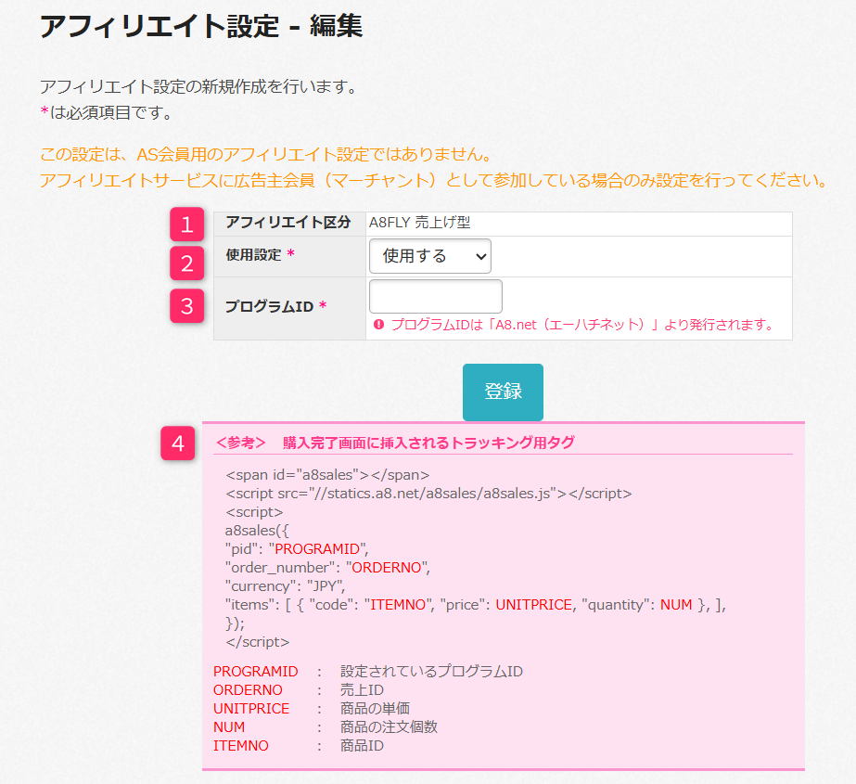Click the アフィリエイト区分 row label
The width and height of the screenshot is (856, 784).
click(287, 223)
